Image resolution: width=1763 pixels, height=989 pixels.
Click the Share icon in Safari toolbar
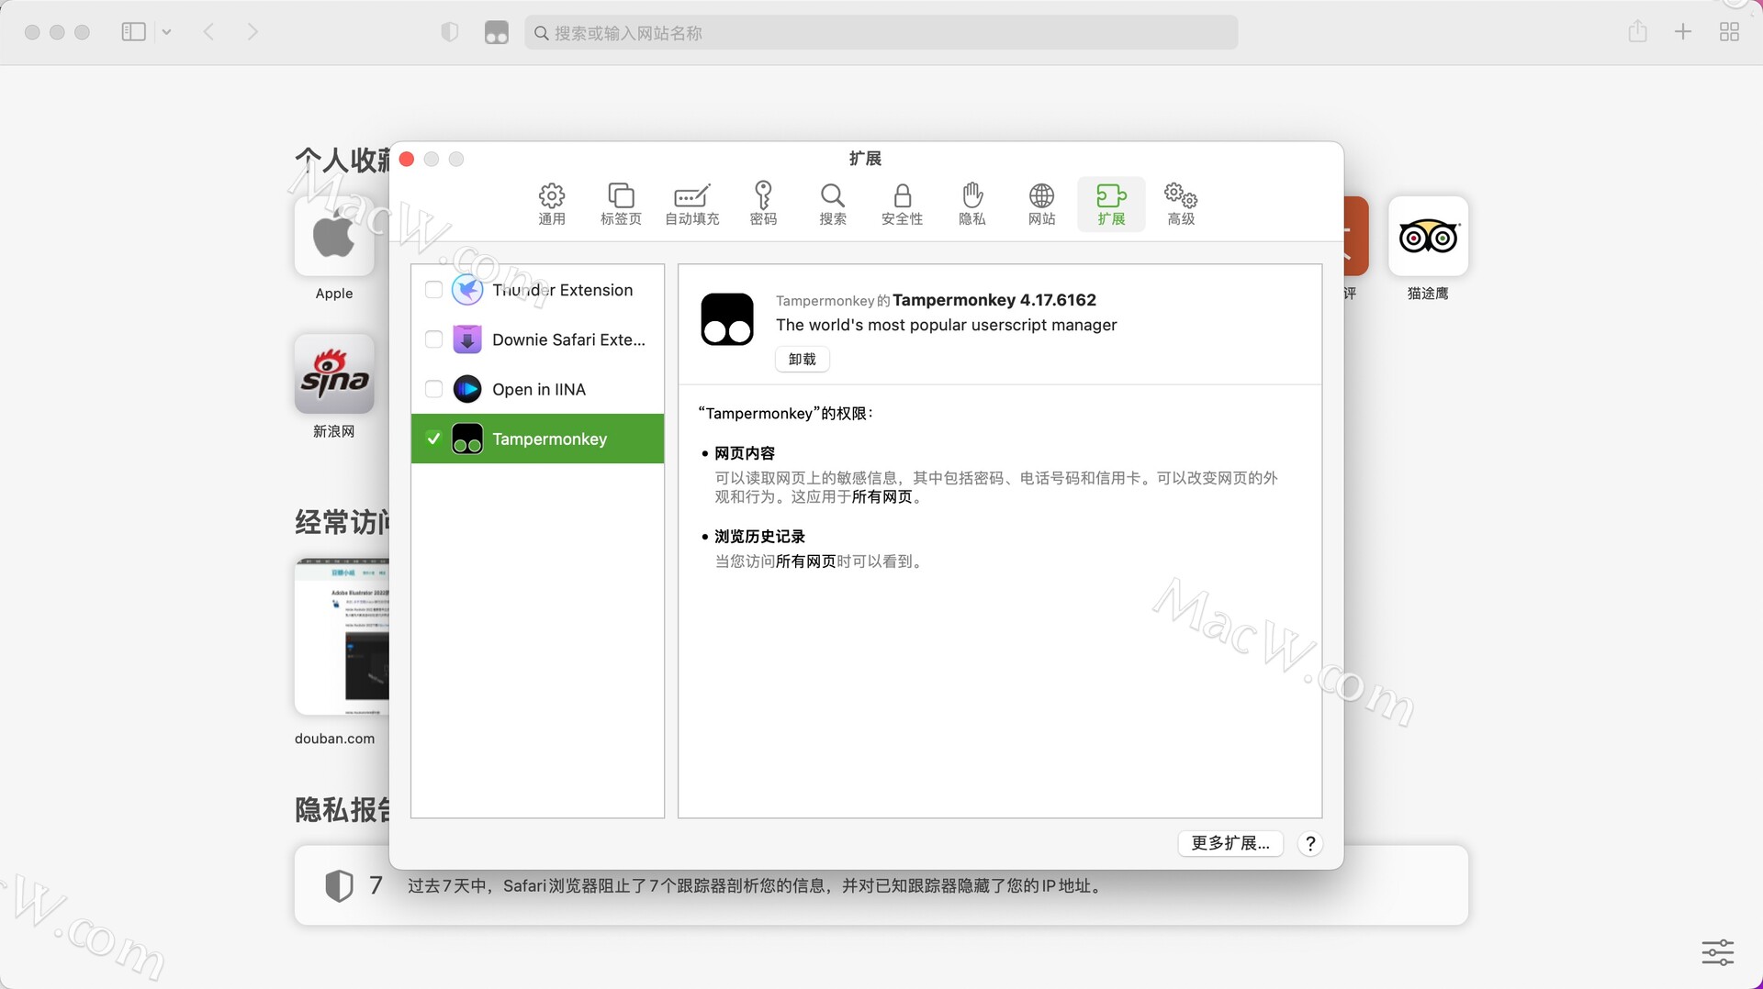click(x=1637, y=32)
